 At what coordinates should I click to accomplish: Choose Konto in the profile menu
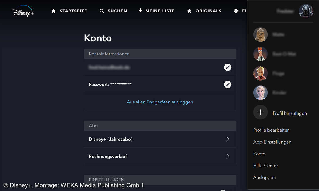(x=259, y=154)
